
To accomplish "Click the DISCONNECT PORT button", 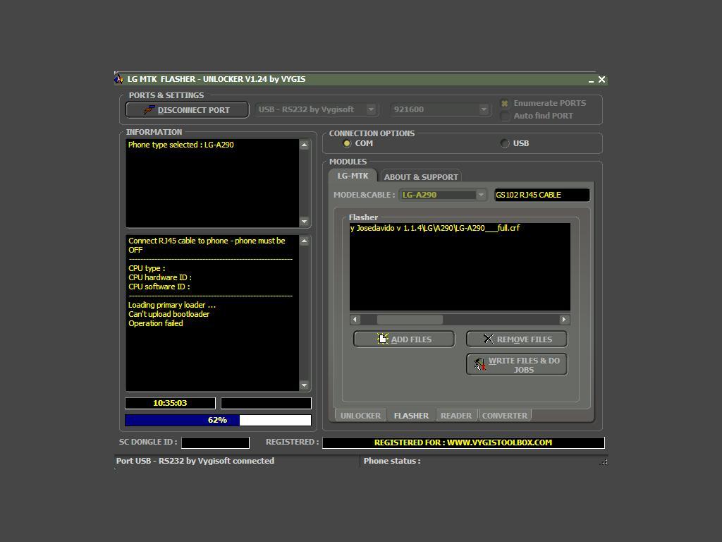I will (187, 110).
